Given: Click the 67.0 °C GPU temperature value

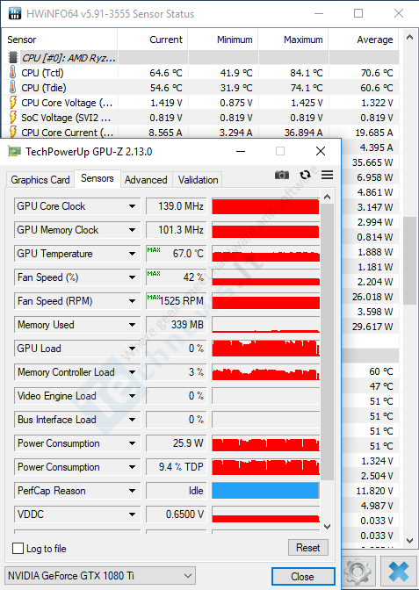Looking at the screenshot, I should click(x=177, y=254).
